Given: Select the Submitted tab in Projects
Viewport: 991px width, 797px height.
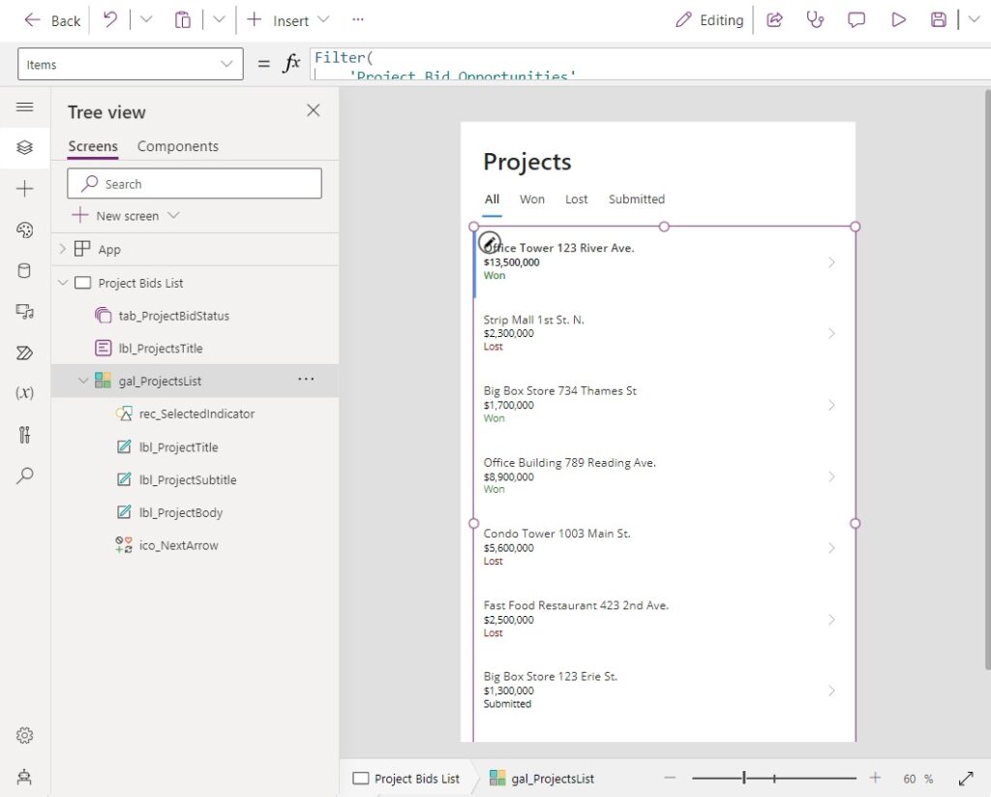Looking at the screenshot, I should (637, 199).
